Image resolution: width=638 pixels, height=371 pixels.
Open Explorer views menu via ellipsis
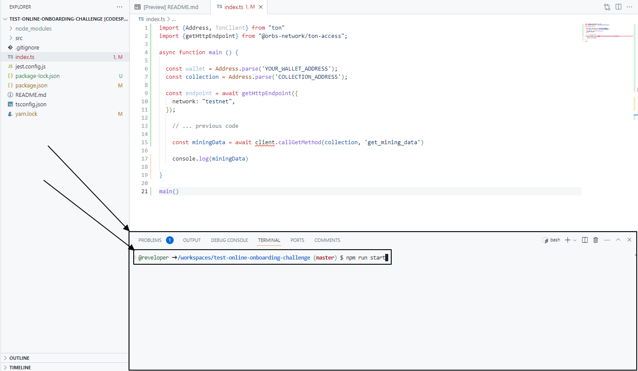(119, 6)
